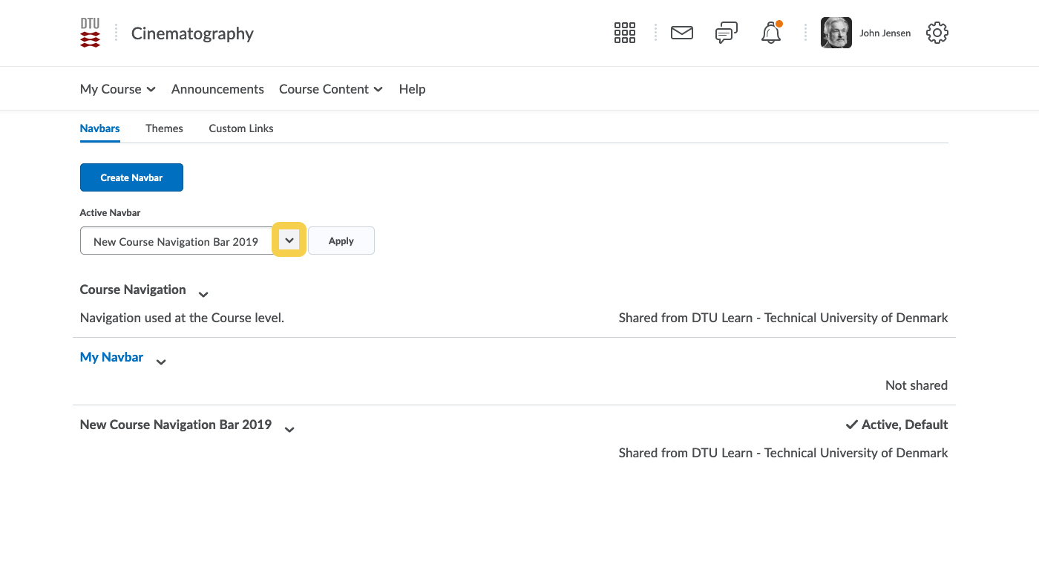Open the subscription alerts chat icon
1039x585 pixels.
point(726,33)
